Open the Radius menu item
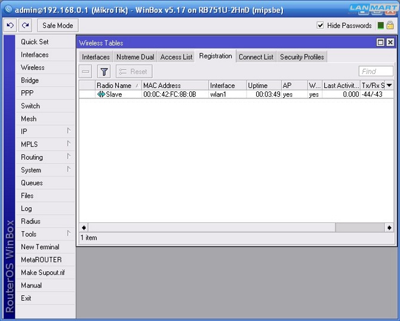 tap(45, 221)
